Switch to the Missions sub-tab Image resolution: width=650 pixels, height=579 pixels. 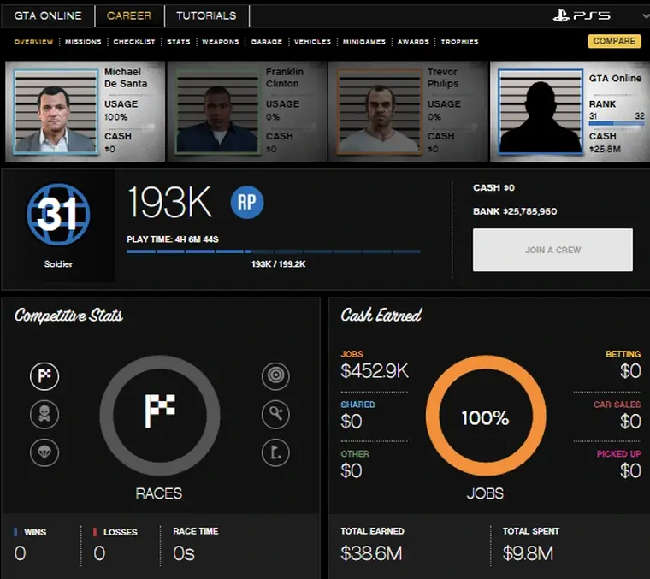[x=83, y=41]
